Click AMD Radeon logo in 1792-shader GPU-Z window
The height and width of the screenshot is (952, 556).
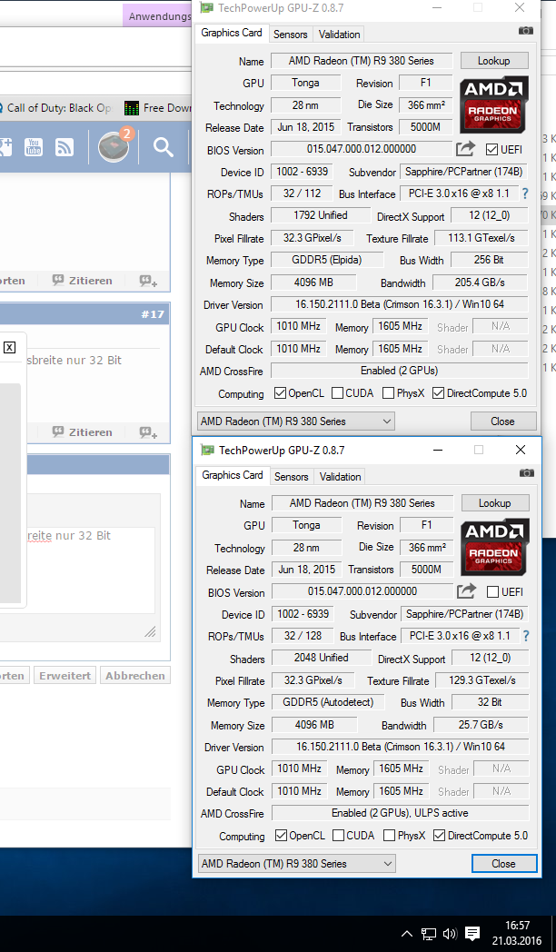(494, 104)
